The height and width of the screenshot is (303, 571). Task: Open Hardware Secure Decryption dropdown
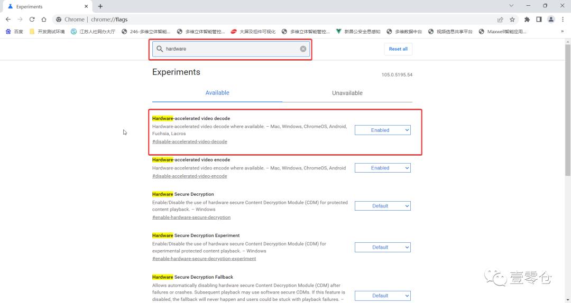click(x=382, y=206)
